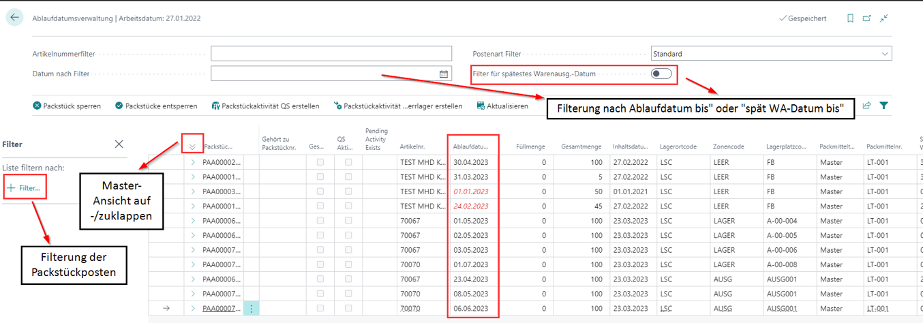The width and height of the screenshot is (923, 323).
Task: Toggle the filter pane funnel icon
Action: coord(884,106)
